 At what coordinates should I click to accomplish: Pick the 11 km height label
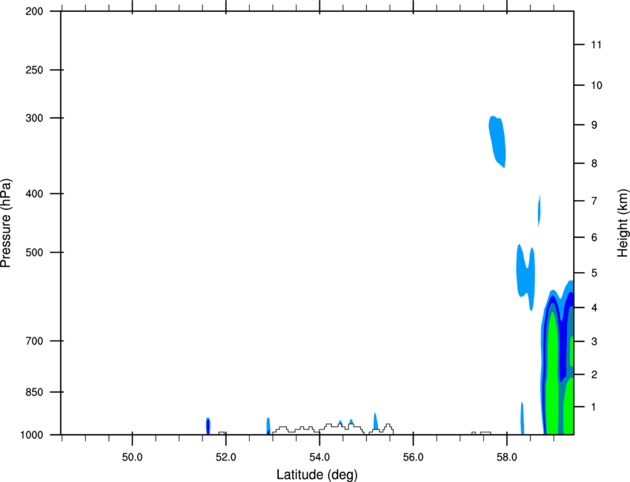pyautogui.click(x=596, y=44)
